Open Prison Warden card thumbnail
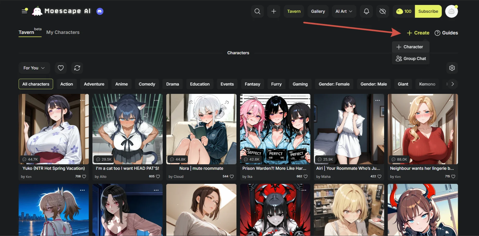Screen dimensions: 479x236 click(x=275, y=129)
